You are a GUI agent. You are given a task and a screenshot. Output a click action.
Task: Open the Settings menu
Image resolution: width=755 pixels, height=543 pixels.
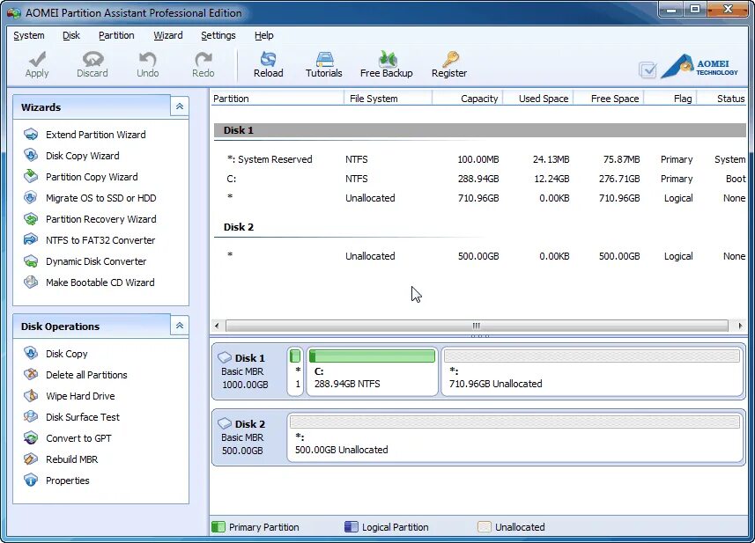coord(218,35)
